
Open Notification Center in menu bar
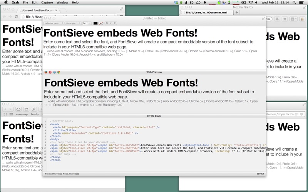tap(301, 2)
